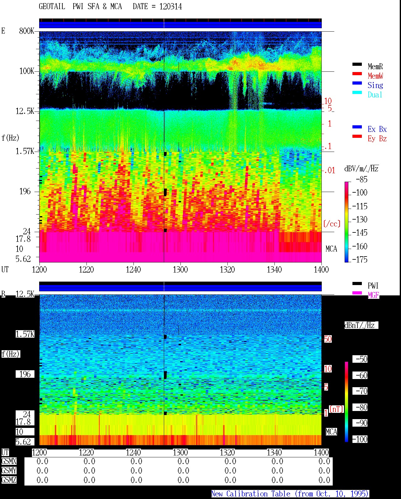Screen dimensions: 401x499
Task: Click the 1320 tick on magnetic spectrogram axis
Action: [x=227, y=452]
